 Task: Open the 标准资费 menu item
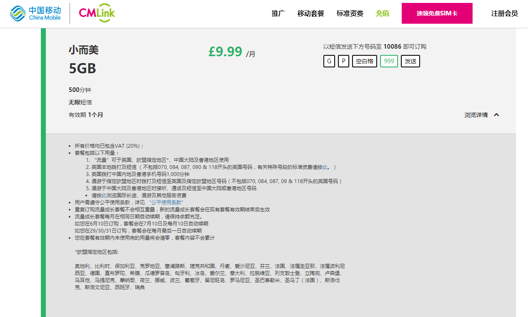pyautogui.click(x=350, y=13)
